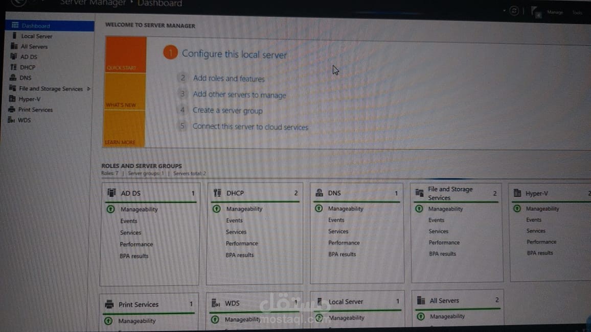The height and width of the screenshot is (332, 591).
Task: Open the Hyper-V tile header
Action: click(x=551, y=193)
